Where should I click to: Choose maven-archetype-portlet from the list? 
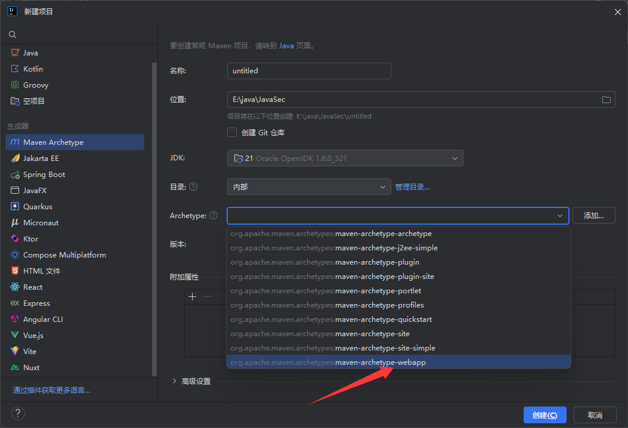pyautogui.click(x=398, y=291)
